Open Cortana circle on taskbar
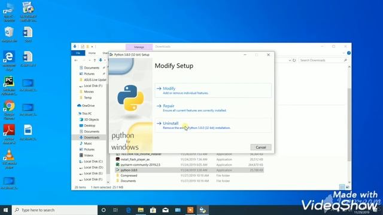Viewport: 383px width, 215px height. 104,210
